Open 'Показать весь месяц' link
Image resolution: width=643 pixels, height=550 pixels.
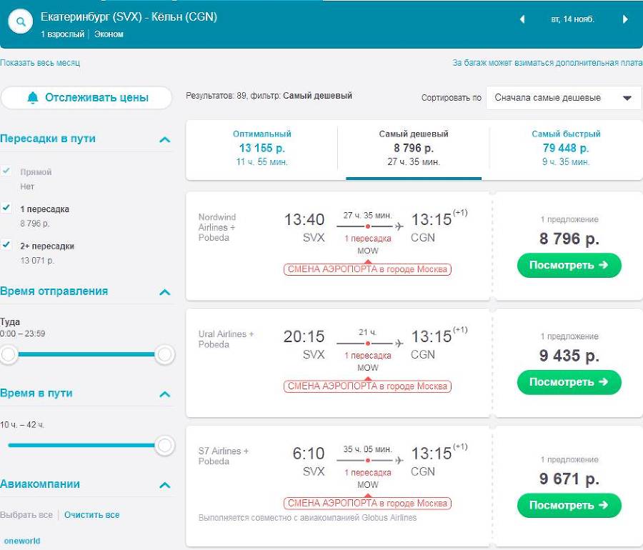40,63
